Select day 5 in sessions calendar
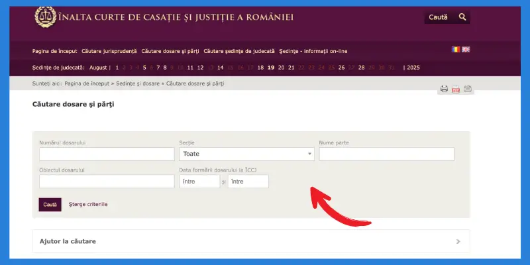Viewport: 530px width, 265px height. 144,68
